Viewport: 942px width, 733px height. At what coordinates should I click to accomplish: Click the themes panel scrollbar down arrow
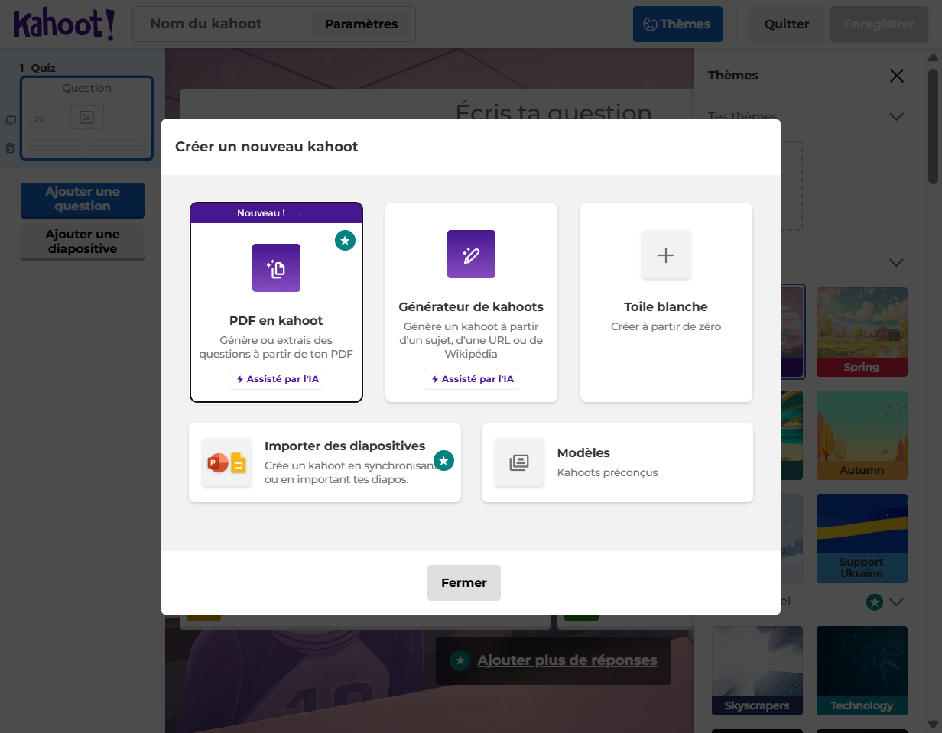tap(933, 724)
